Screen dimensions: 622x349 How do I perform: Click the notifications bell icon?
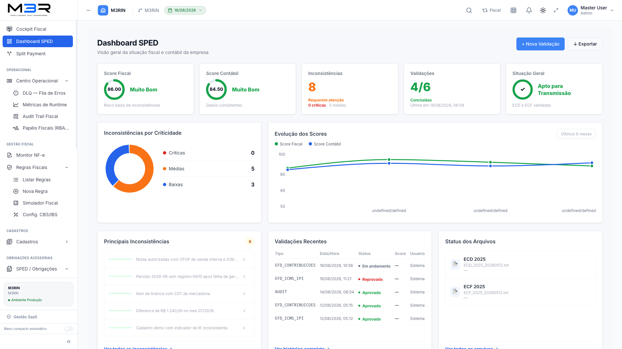(529, 10)
